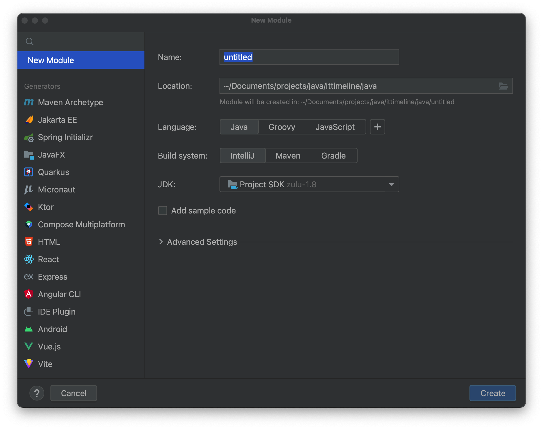Viewport: 543px width, 429px height.
Task: Click the Android label
Action: pos(53,329)
